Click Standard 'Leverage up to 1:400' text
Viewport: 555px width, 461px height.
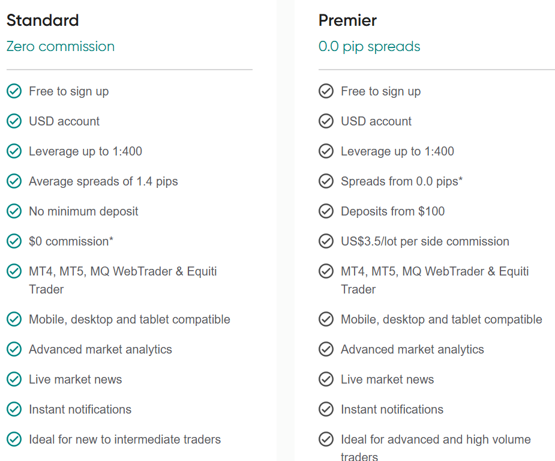85,151
